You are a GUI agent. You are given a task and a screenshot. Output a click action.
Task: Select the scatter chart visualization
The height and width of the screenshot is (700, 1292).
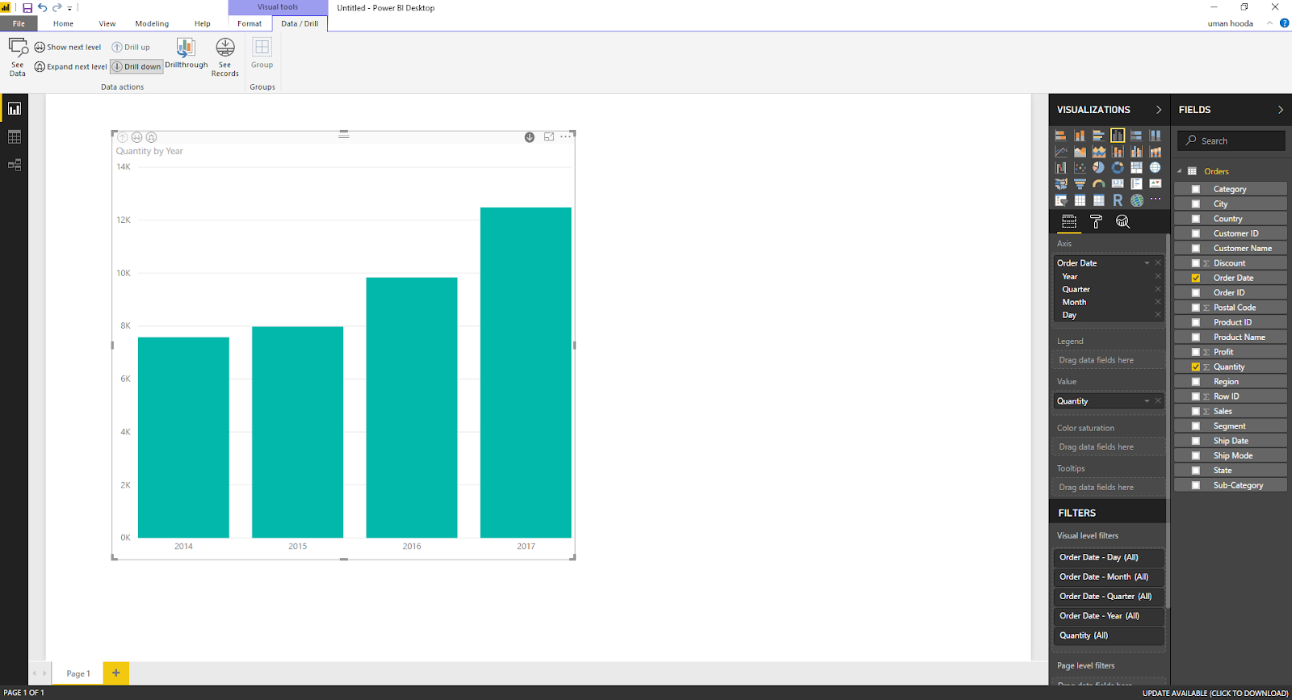coord(1080,167)
